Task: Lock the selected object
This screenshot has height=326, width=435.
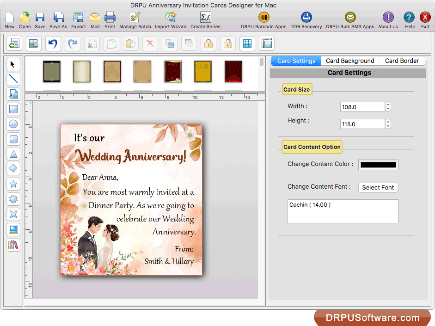Action: pyautogui.click(x=208, y=43)
